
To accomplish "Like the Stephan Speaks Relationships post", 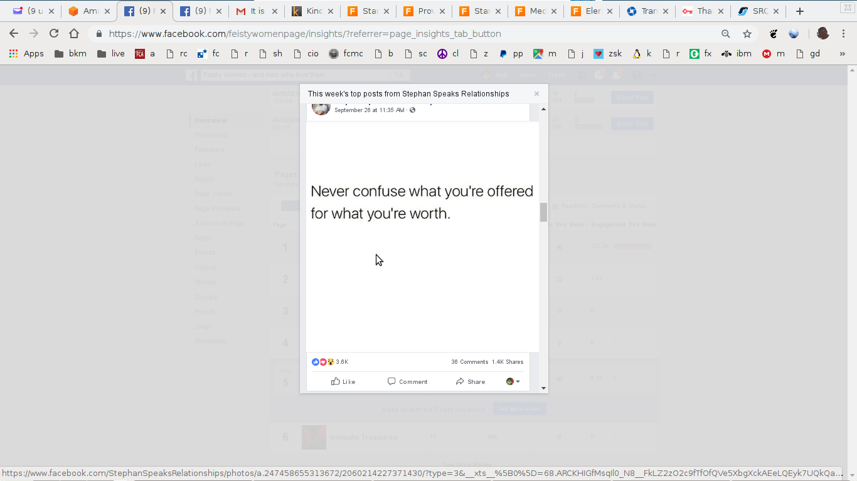I will (x=343, y=381).
